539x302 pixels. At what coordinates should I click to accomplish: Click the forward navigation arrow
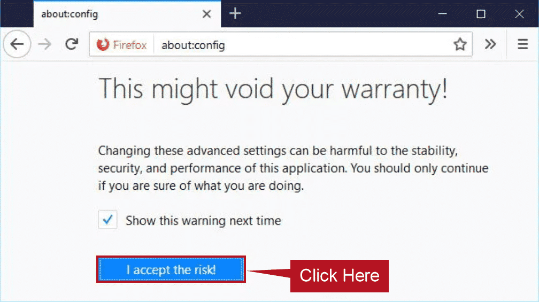45,44
